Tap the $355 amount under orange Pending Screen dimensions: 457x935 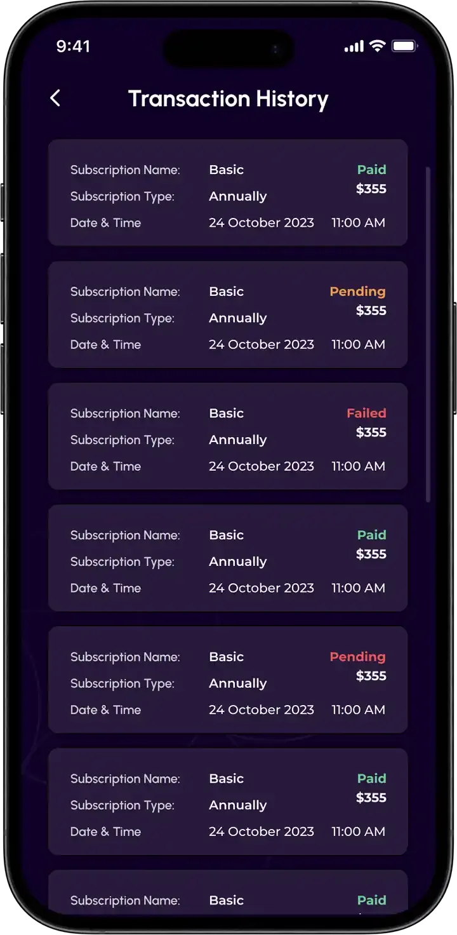click(371, 311)
